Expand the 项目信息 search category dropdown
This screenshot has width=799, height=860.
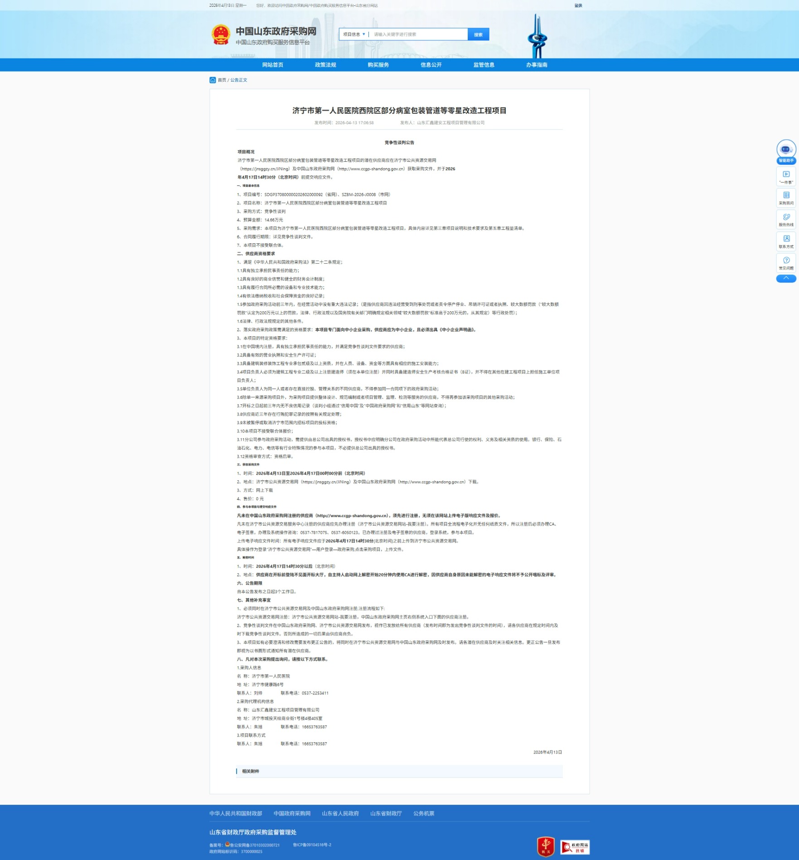[x=354, y=34]
